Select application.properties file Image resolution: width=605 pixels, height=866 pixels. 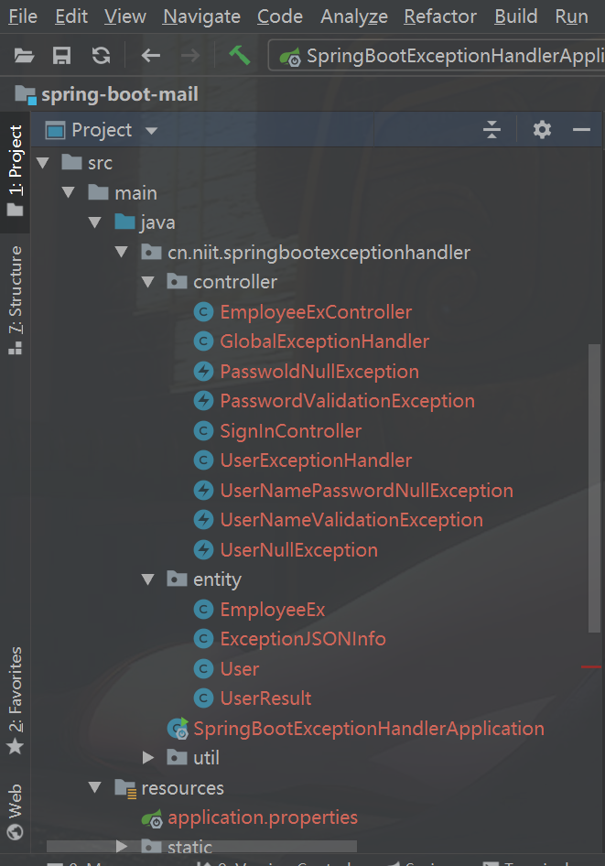pyautogui.click(x=263, y=817)
